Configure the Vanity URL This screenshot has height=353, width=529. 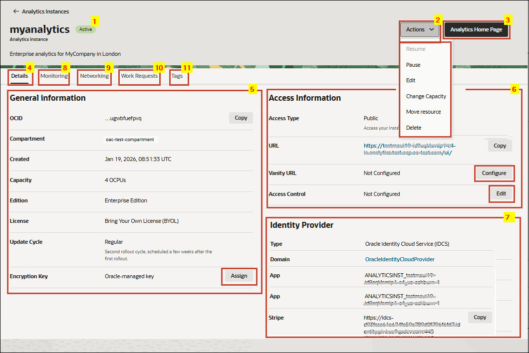494,173
